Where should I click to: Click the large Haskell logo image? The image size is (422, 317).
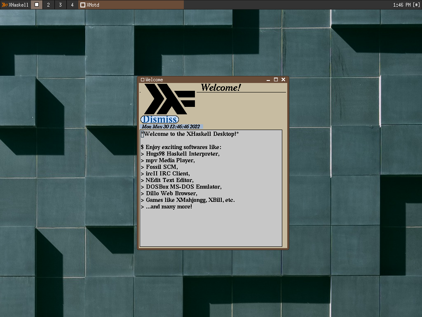click(169, 99)
